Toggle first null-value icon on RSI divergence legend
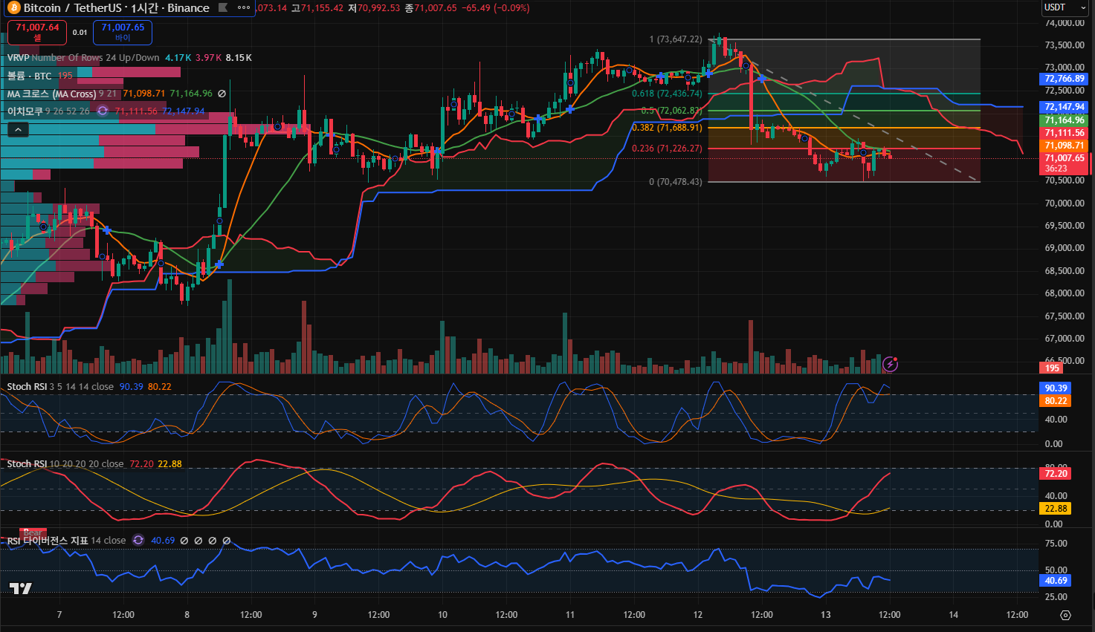 [x=184, y=541]
